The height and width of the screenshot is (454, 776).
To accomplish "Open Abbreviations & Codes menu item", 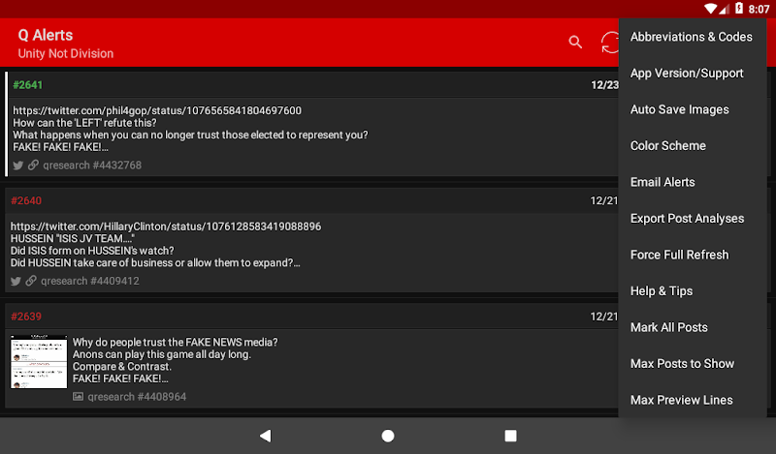I will coord(692,37).
